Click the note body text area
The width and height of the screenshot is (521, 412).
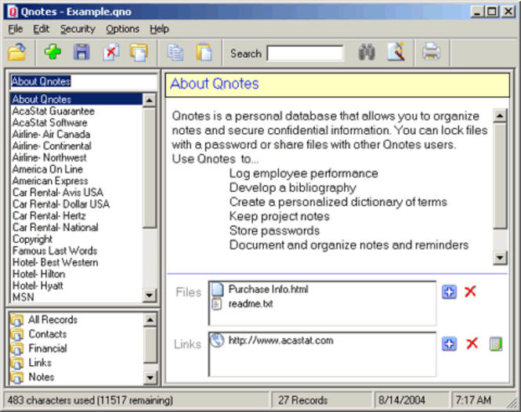point(329,186)
